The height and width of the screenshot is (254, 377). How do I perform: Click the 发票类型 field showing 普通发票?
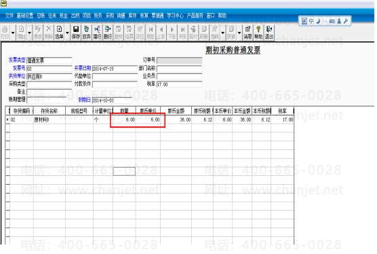pos(49,60)
